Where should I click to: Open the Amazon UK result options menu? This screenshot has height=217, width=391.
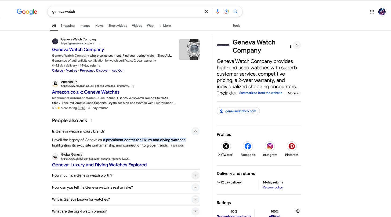pos(133,86)
